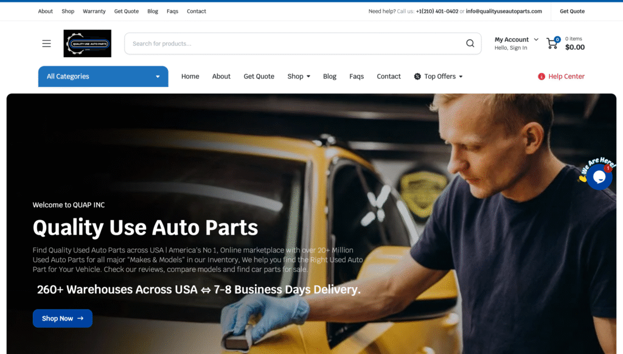Expand the My Account dropdown chevron
Image resolution: width=623 pixels, height=354 pixels.
(536, 40)
